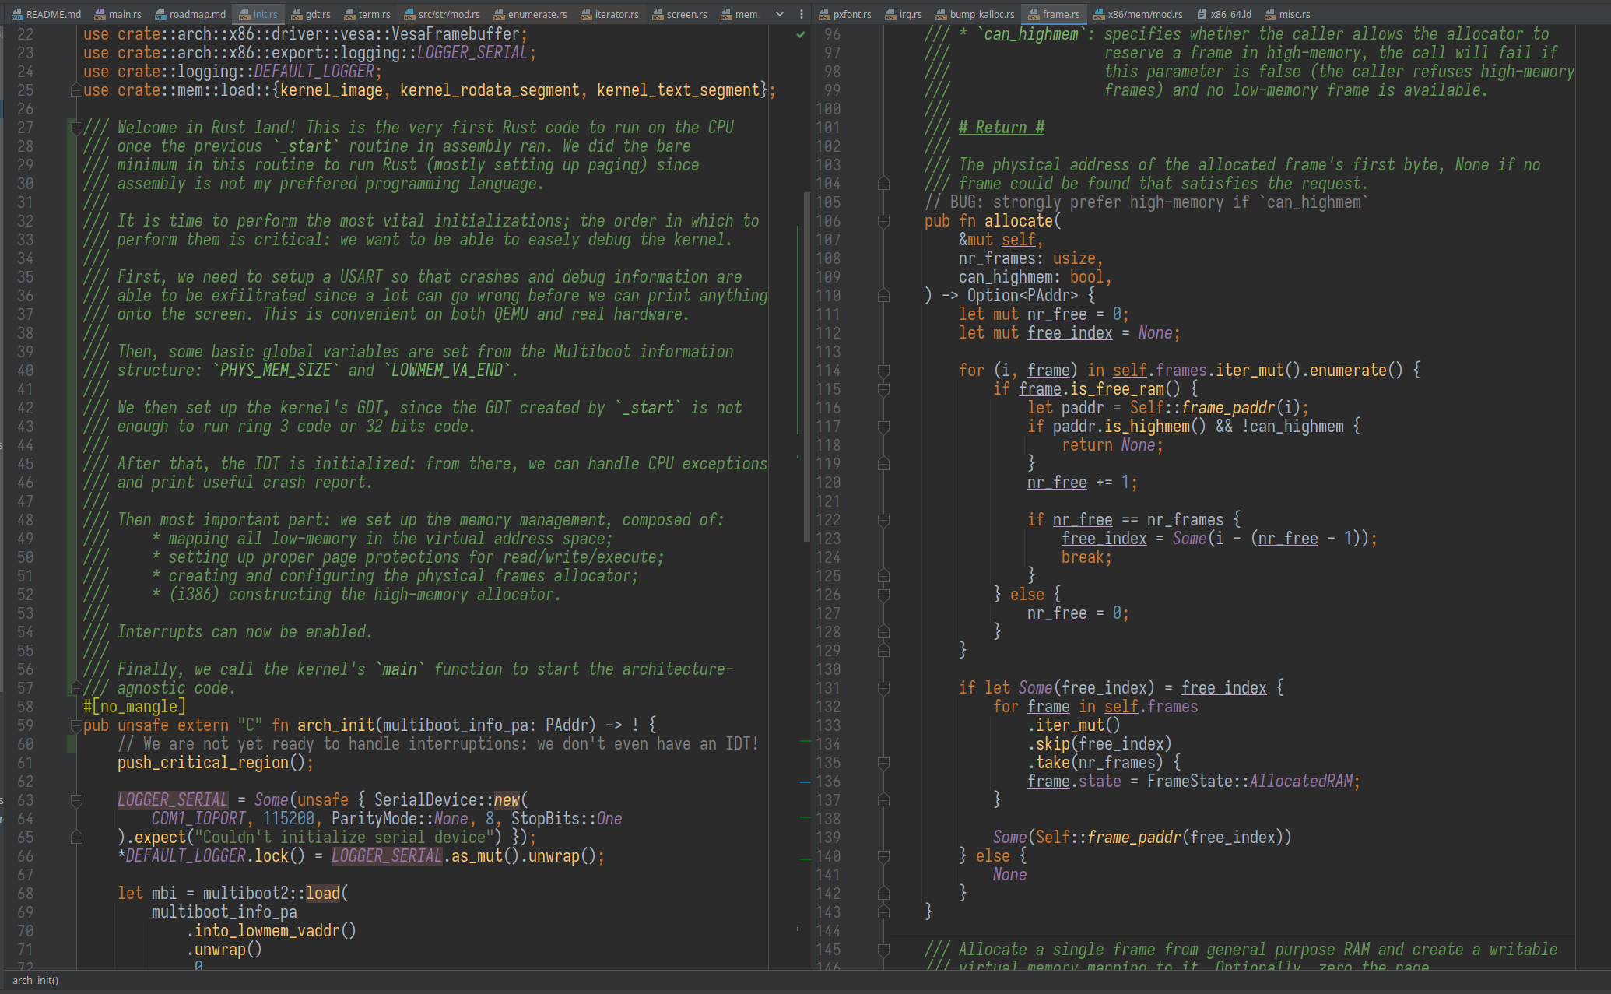Show hidden tabs with the chevron dropdown
This screenshot has height=994, width=1611.
tap(780, 14)
